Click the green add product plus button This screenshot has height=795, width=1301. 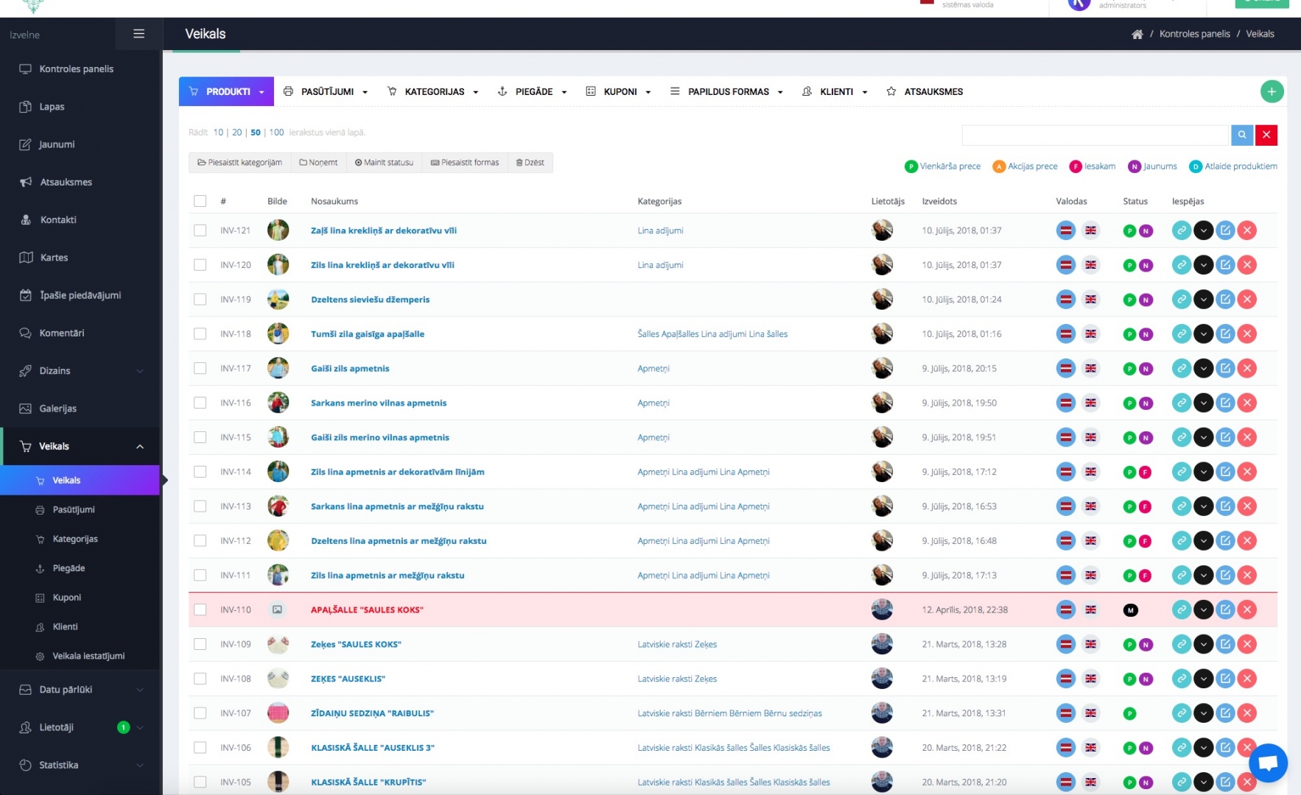point(1272,91)
